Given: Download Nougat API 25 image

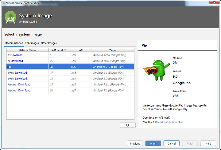Looking at the screenshot, I should tap(24, 84).
